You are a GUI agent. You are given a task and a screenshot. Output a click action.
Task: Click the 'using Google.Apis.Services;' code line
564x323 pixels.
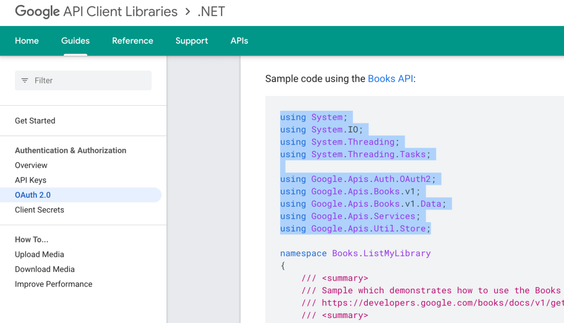(350, 216)
